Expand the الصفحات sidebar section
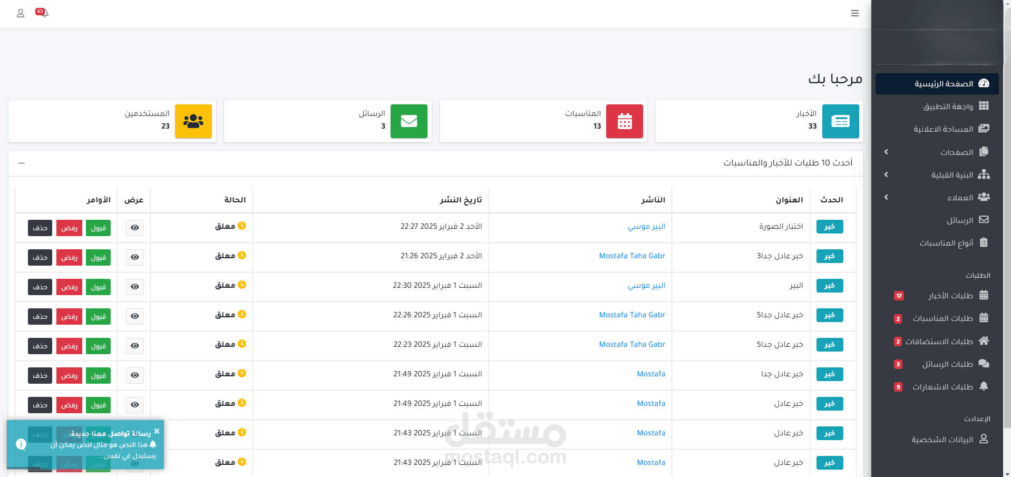Image resolution: width=1011 pixels, height=477 pixels. [x=886, y=152]
